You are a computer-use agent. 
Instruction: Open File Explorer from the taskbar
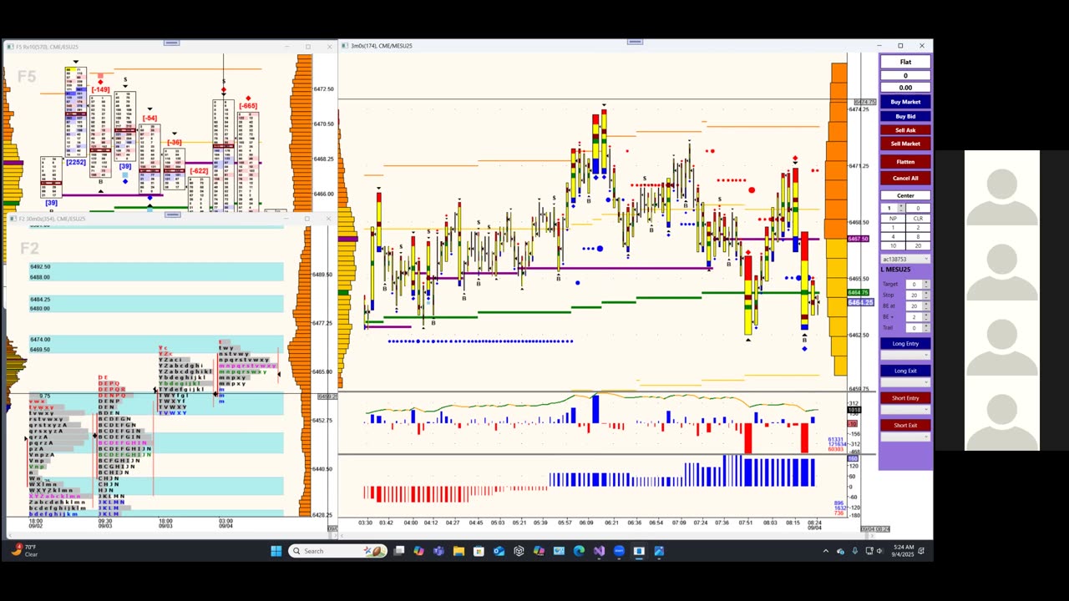point(459,551)
